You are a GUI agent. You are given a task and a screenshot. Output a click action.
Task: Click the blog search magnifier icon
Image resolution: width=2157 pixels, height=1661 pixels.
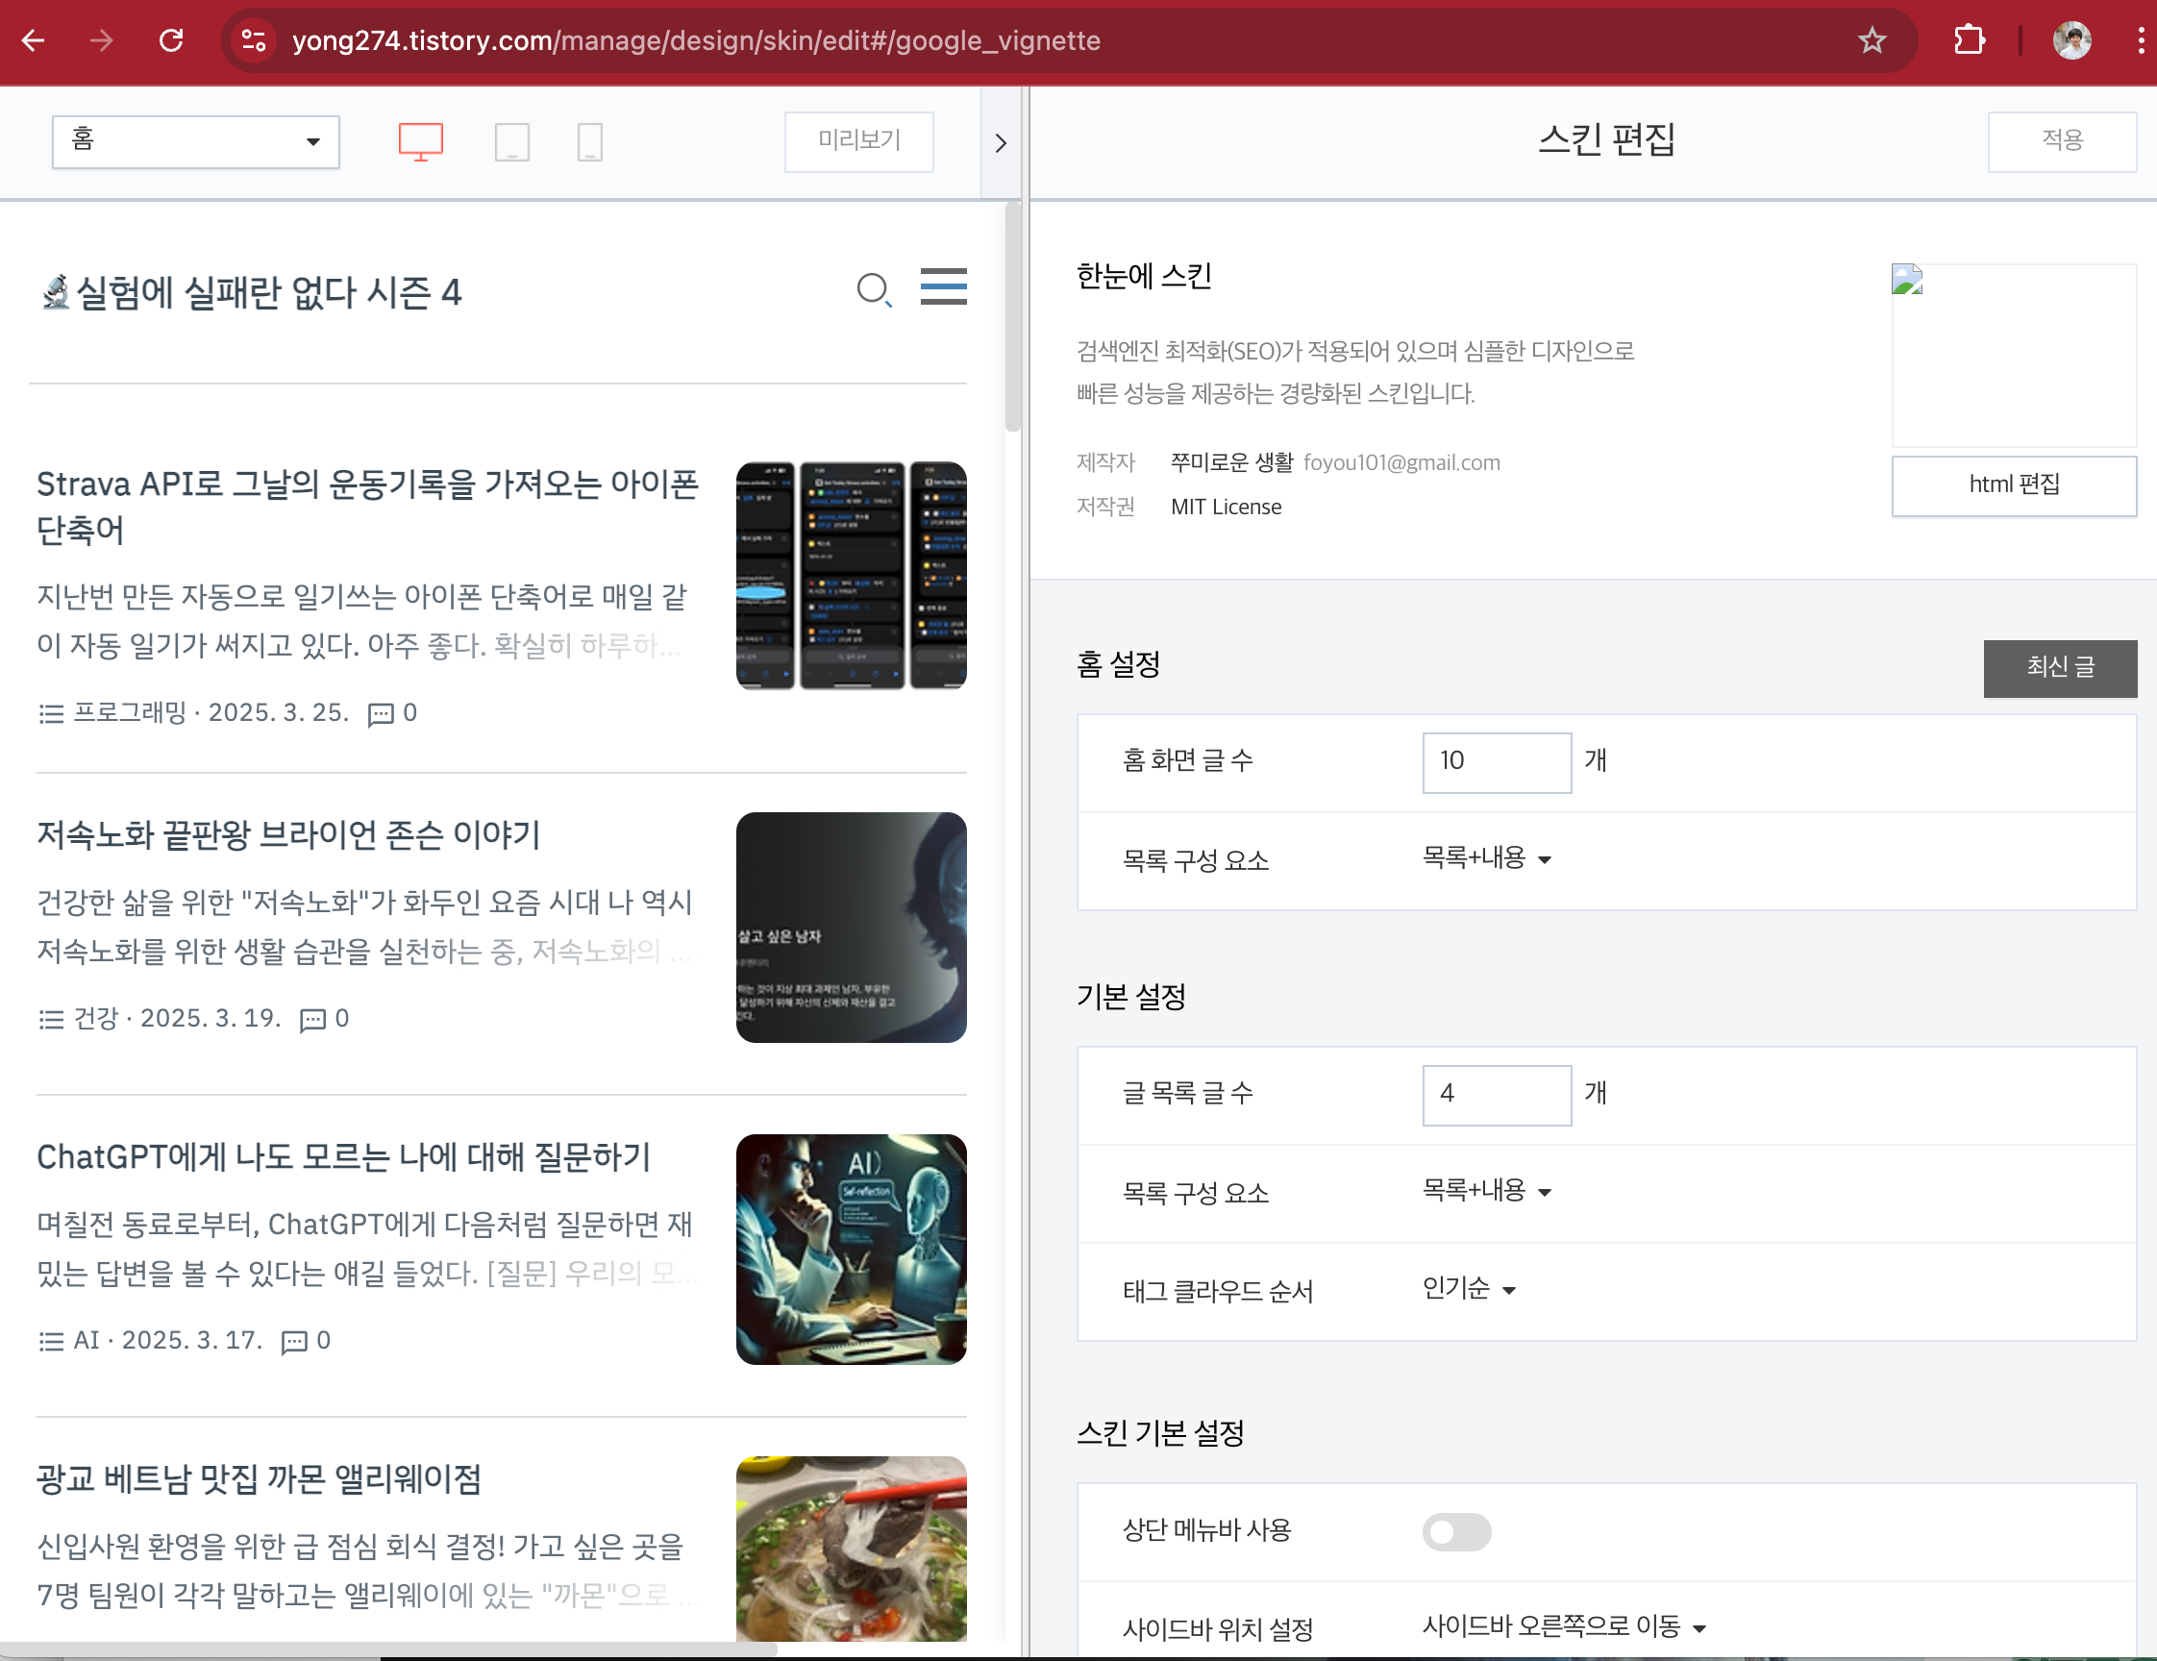pos(873,290)
